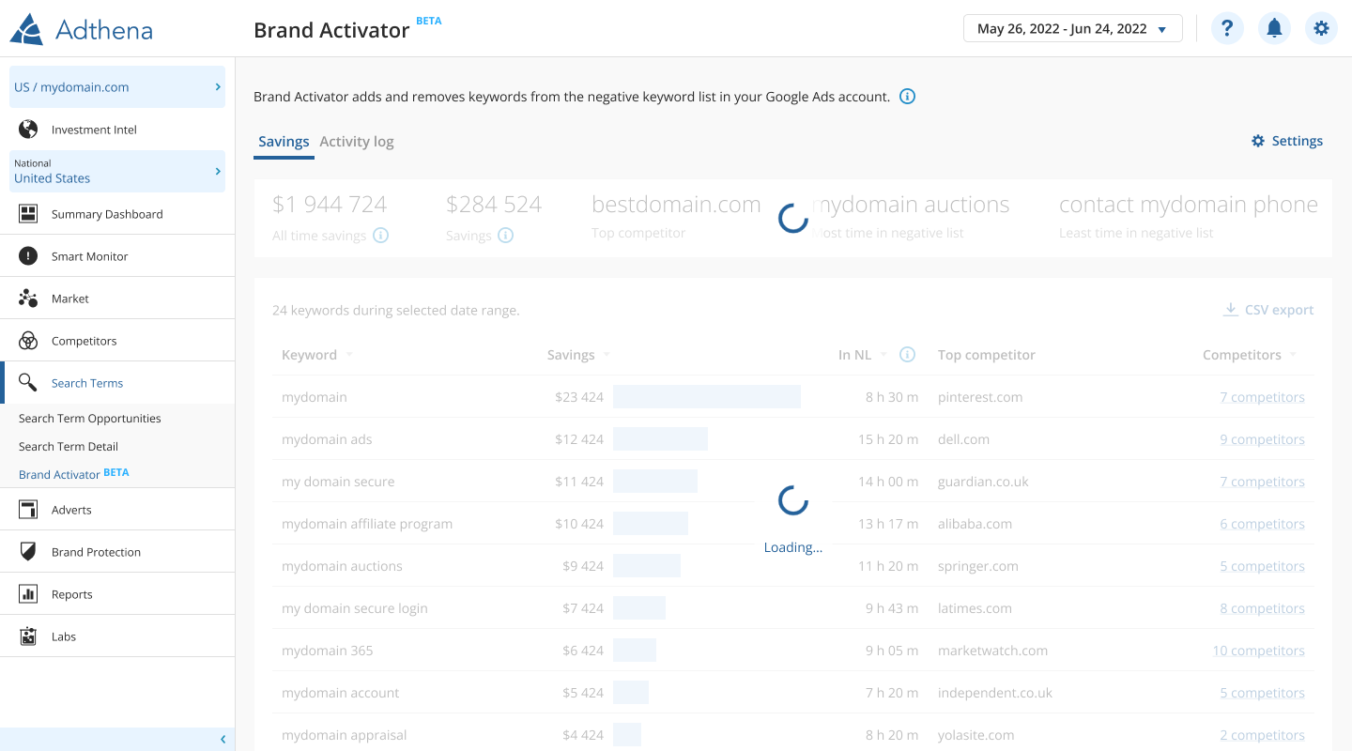Open the help question mark icon
The image size is (1352, 751).
click(1227, 28)
